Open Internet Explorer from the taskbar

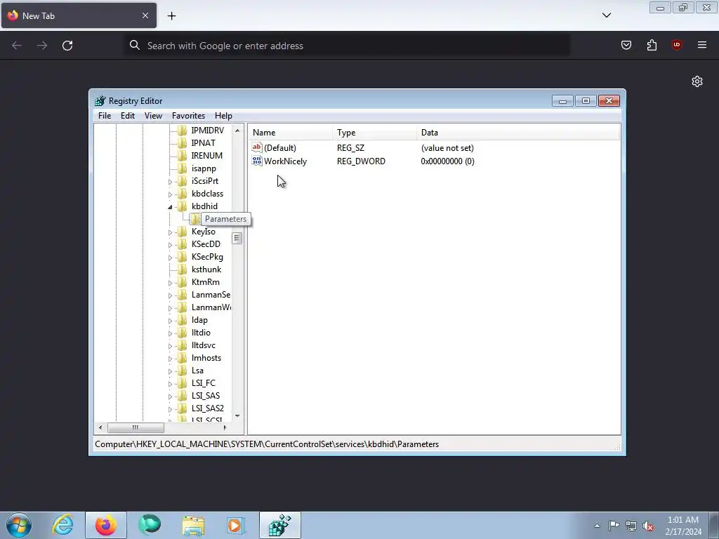[62, 525]
